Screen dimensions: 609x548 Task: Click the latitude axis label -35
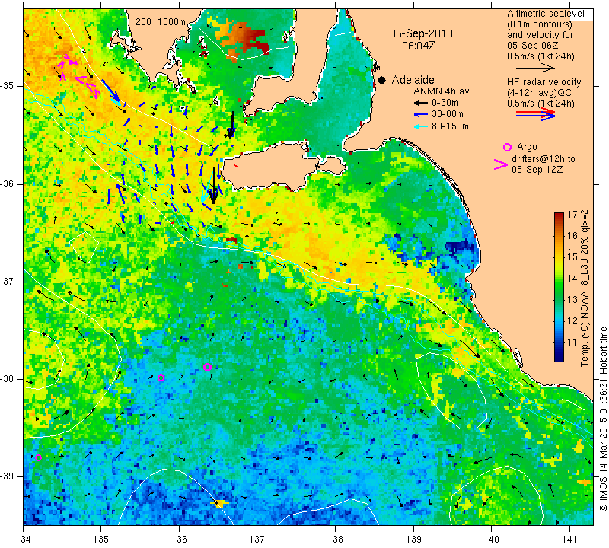(x=7, y=86)
